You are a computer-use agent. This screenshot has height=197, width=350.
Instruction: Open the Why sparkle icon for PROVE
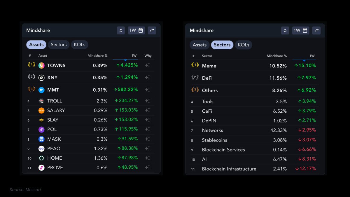[148, 168]
